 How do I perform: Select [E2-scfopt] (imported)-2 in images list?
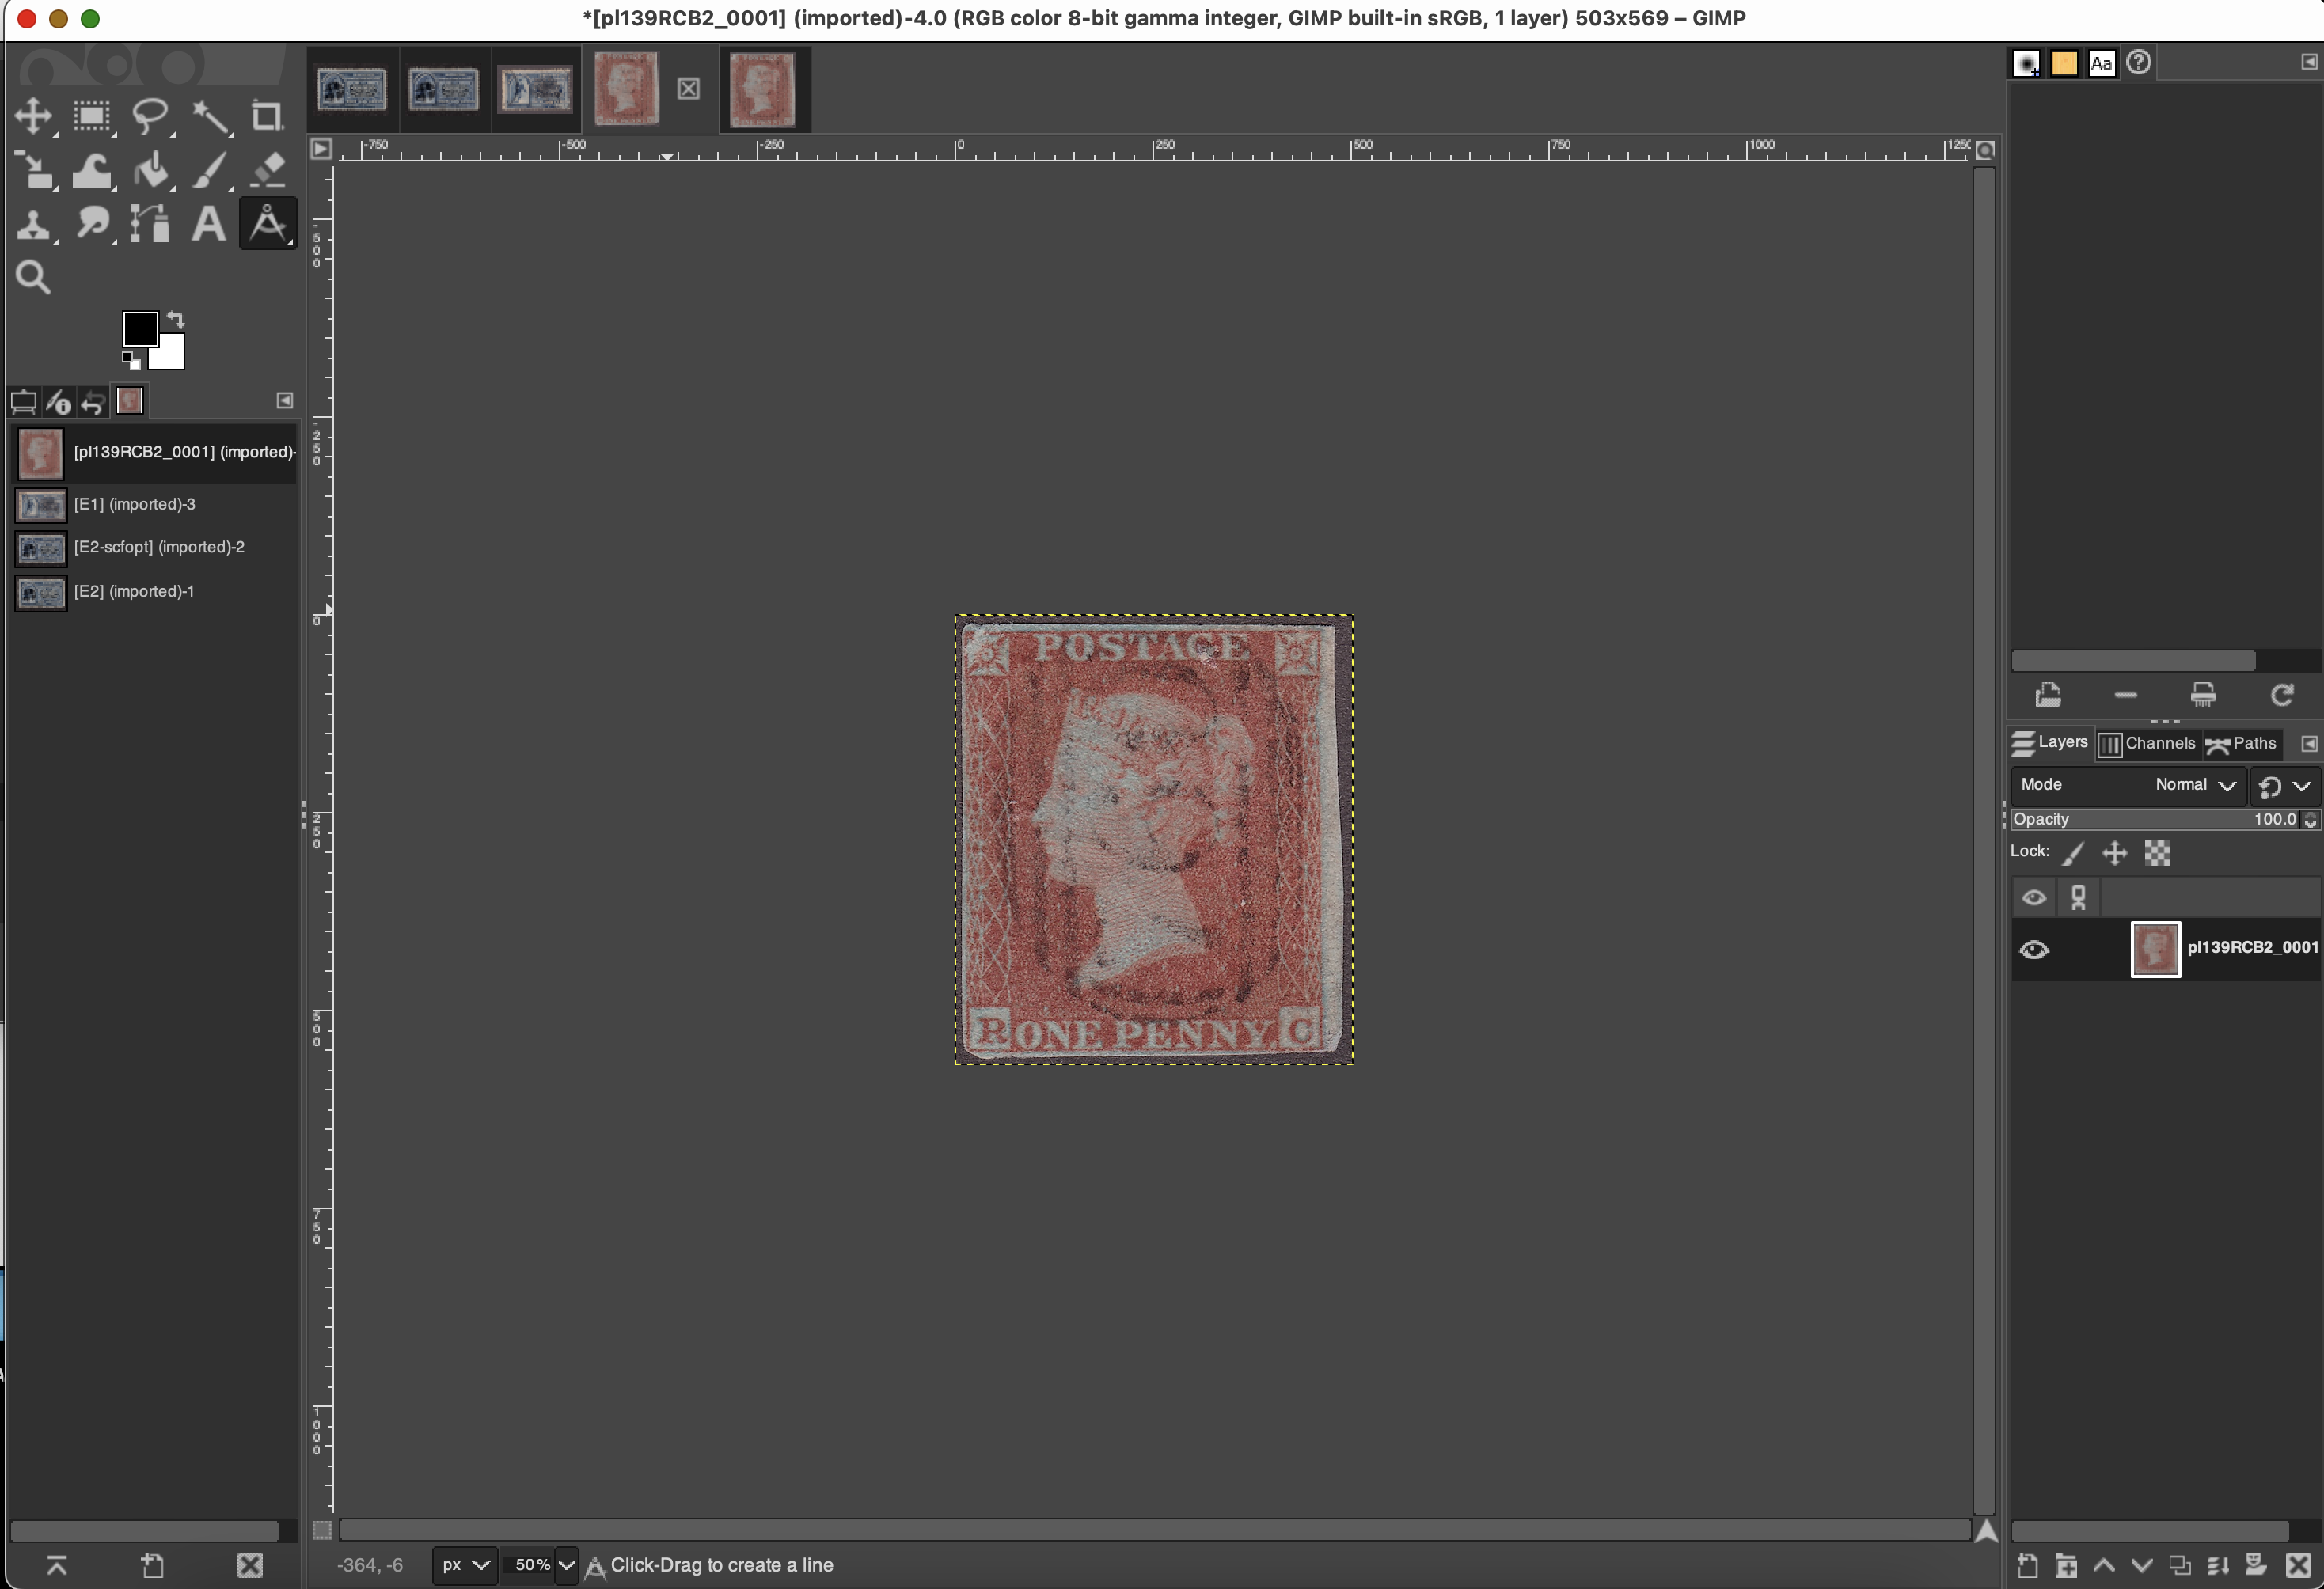coord(154,547)
